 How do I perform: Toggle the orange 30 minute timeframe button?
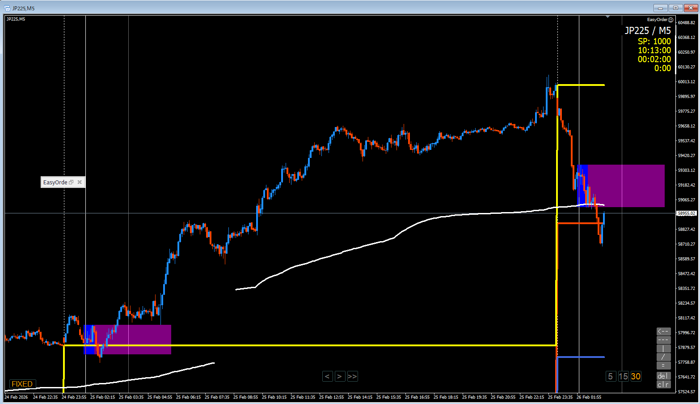tap(636, 376)
